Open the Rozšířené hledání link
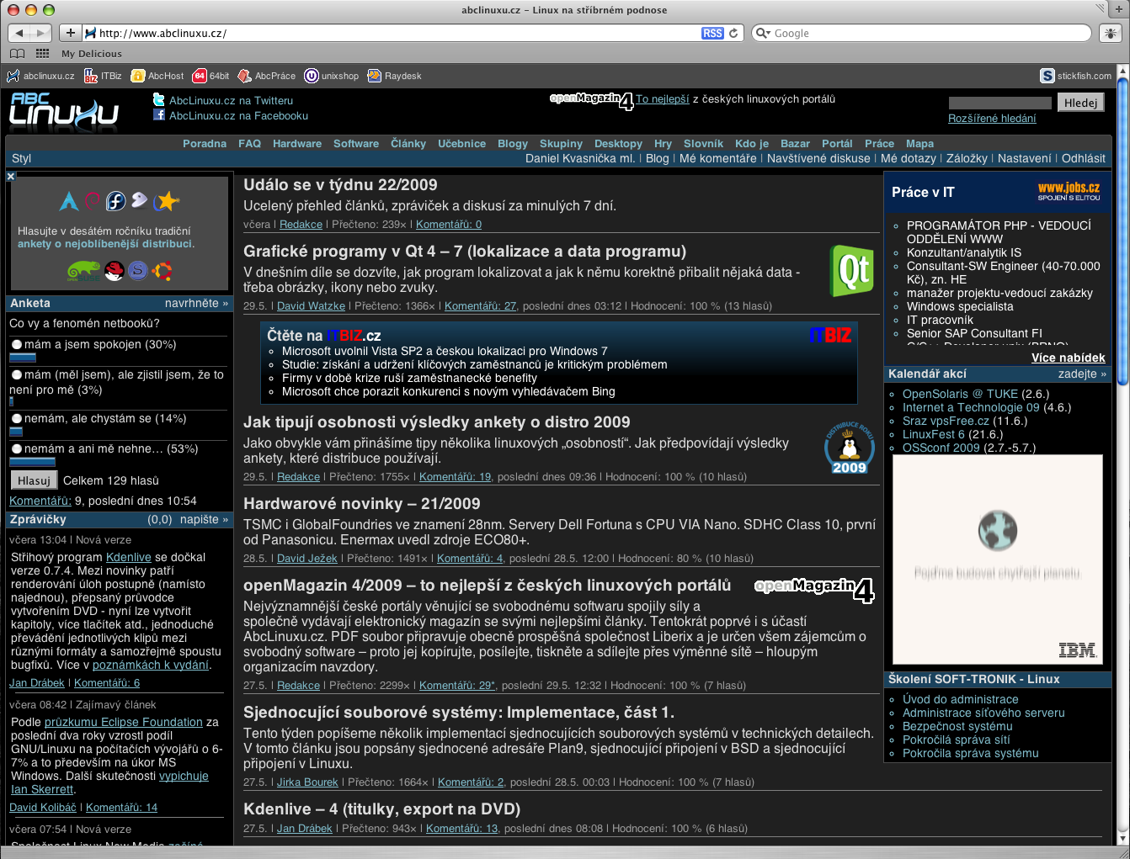The height and width of the screenshot is (859, 1130). click(x=992, y=119)
